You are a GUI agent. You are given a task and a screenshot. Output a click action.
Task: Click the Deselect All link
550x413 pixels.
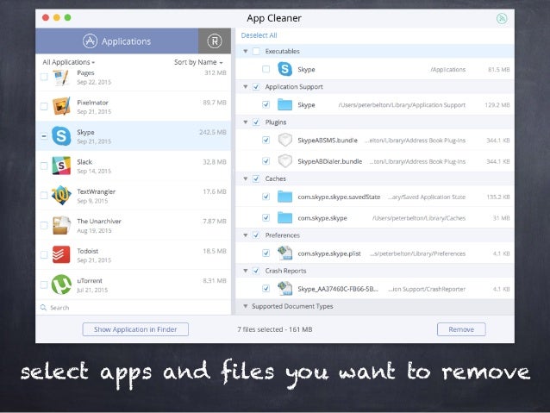(259, 35)
